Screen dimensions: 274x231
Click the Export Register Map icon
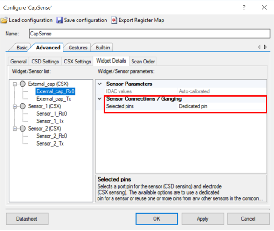coord(114,20)
